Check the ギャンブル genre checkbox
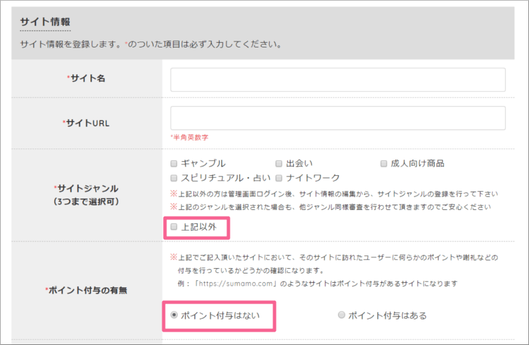529x345 pixels. (174, 164)
